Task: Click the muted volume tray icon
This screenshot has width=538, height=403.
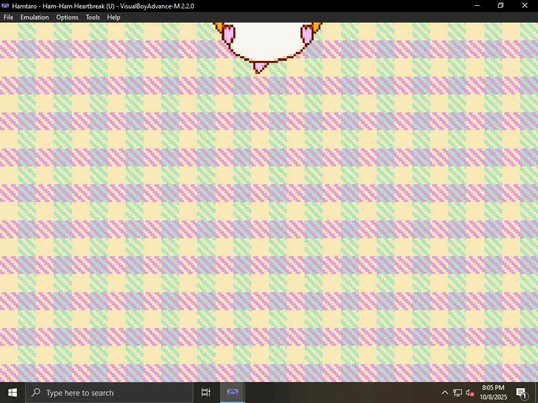Action: pyautogui.click(x=470, y=393)
